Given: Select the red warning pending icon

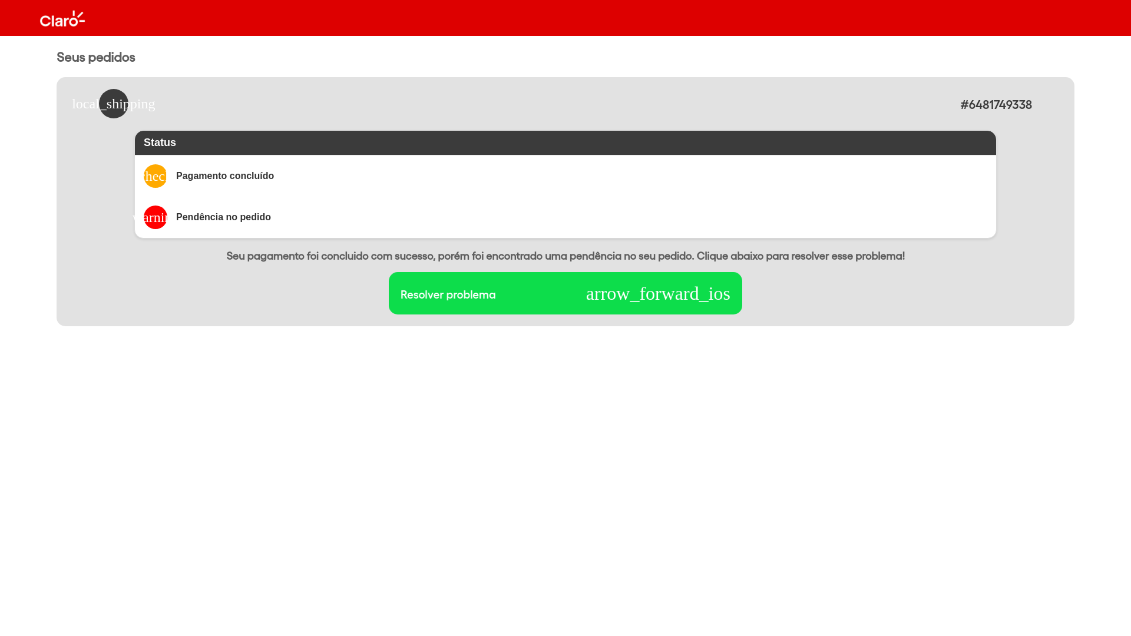Looking at the screenshot, I should [x=156, y=217].
